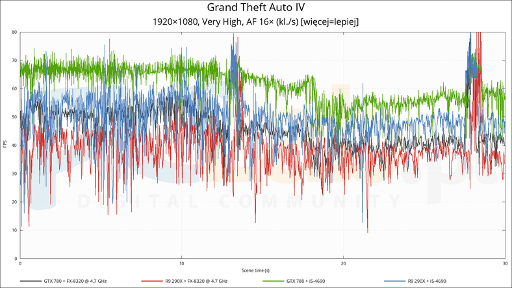Click the y-axis value 80
Image resolution: width=512 pixels, height=288 pixels.
pyautogui.click(x=14, y=32)
